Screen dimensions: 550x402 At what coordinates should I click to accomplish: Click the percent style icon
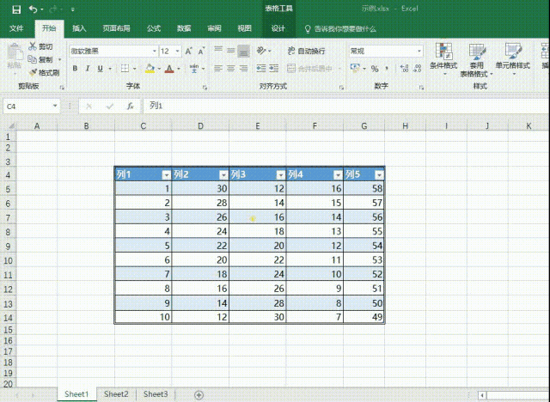(x=375, y=69)
